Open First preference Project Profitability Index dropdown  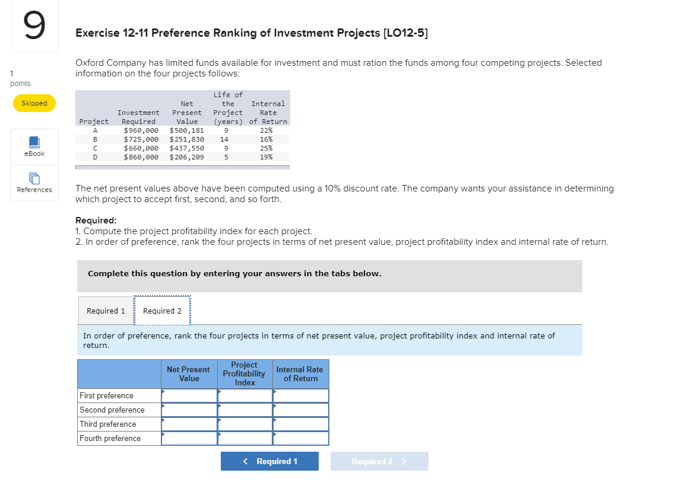tap(245, 395)
